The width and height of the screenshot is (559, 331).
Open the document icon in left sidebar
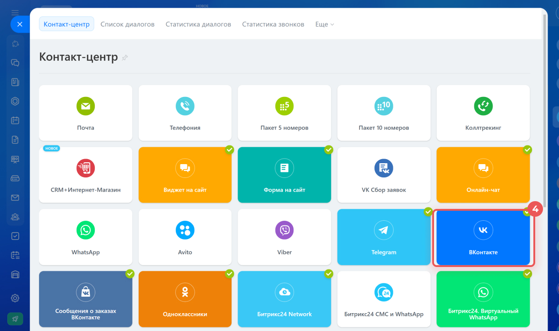tap(15, 139)
